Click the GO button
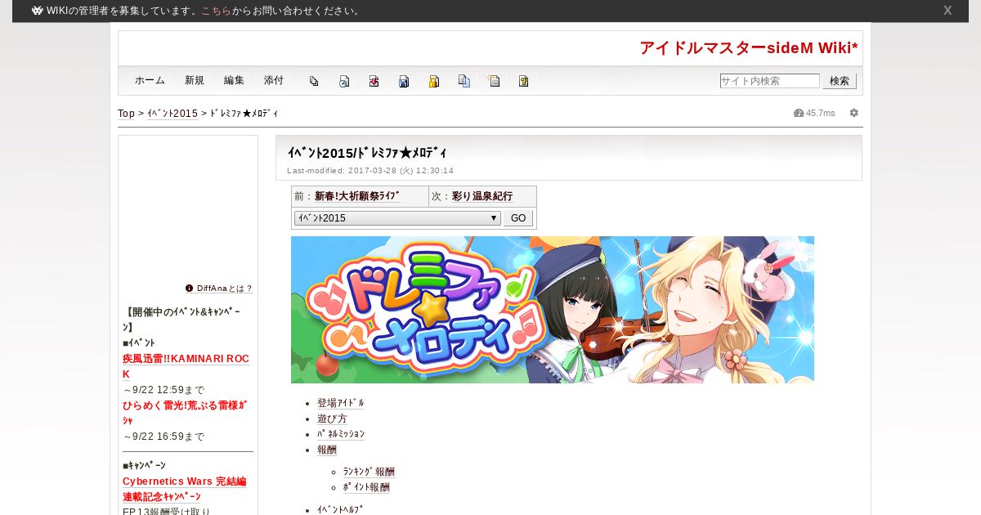 [x=518, y=218]
